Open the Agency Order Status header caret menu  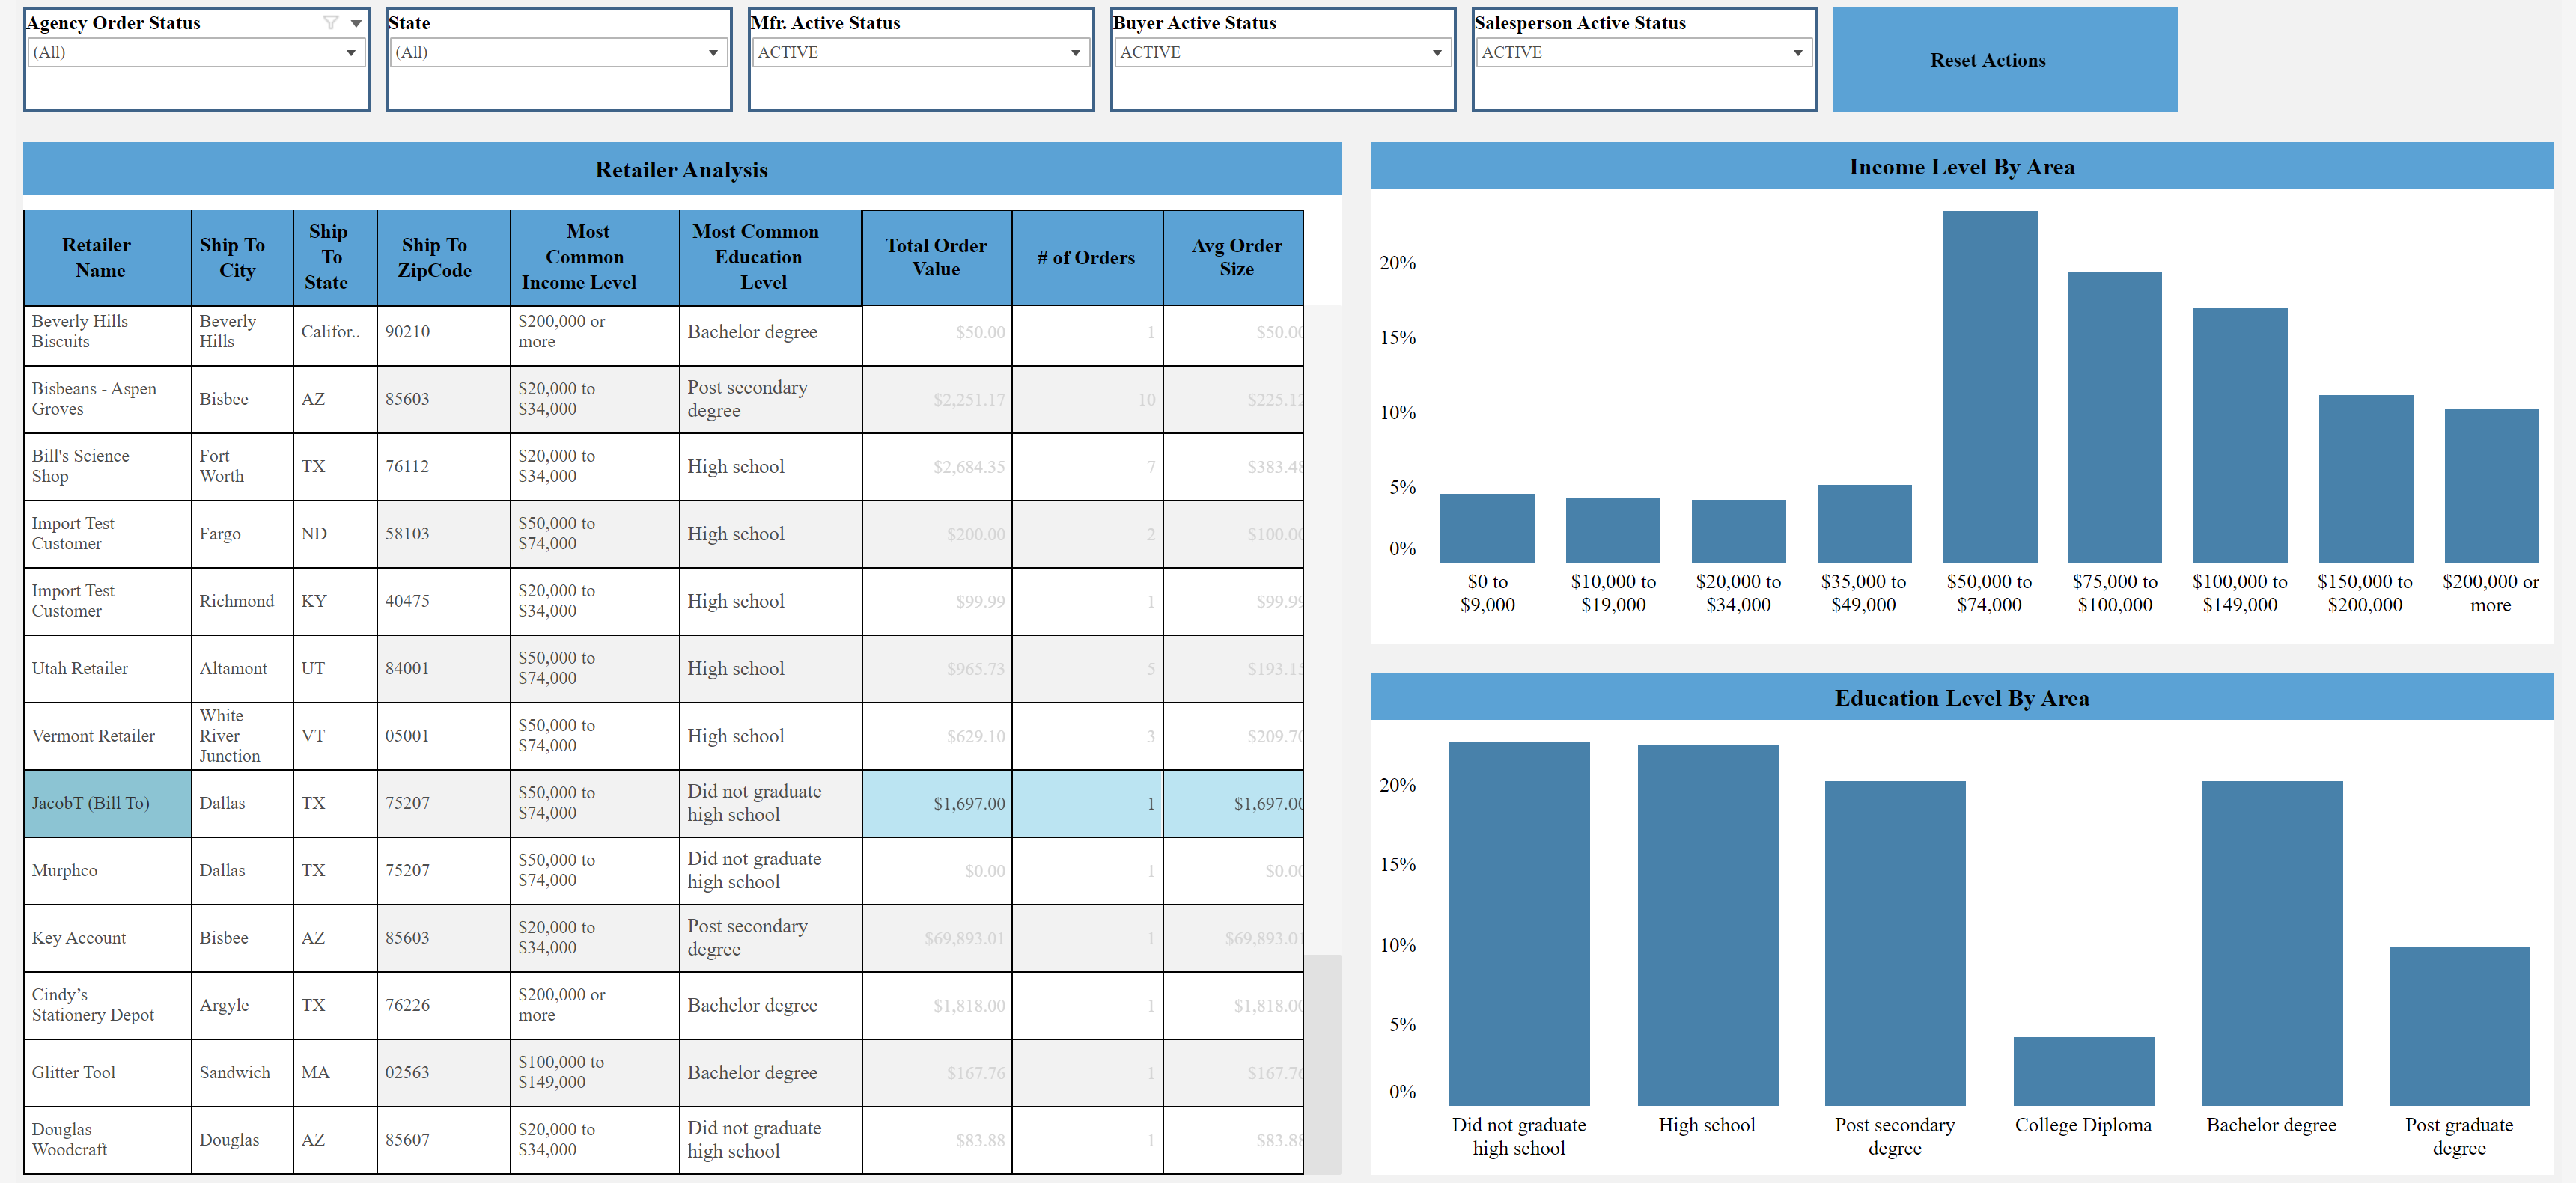pos(356,23)
